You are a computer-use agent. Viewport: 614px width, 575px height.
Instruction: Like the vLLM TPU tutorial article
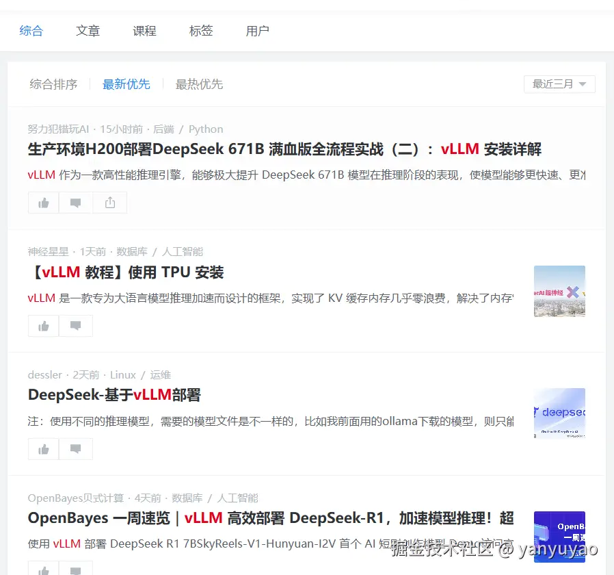[43, 326]
